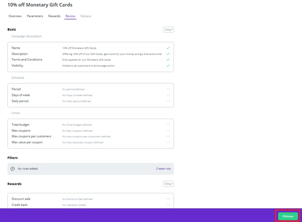The height and width of the screenshot is (222, 302).
Task: Click the question mark icon in Filters
Action: [x=13, y=168]
